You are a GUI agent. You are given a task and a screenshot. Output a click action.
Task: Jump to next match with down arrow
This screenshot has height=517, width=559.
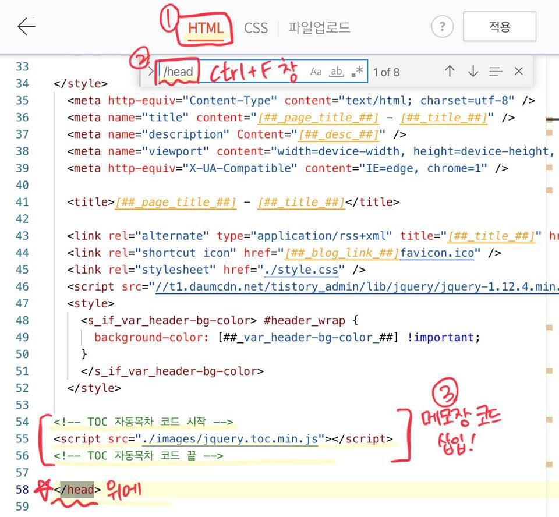[473, 71]
